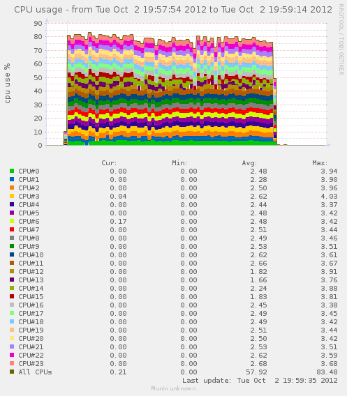Click the orange CPU#2 legend swatch
This screenshot has height=396, width=347.
click(12, 188)
